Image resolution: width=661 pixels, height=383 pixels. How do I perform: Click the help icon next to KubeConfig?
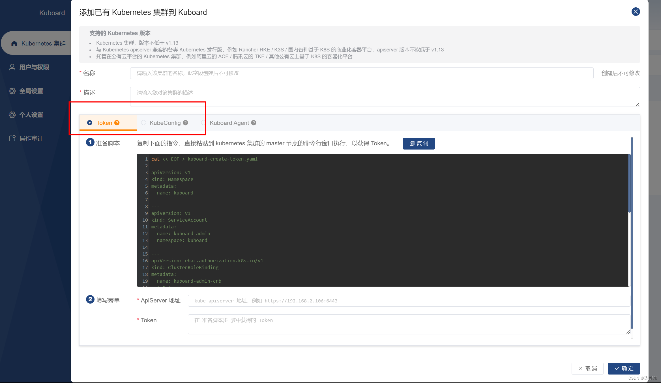[x=185, y=123]
